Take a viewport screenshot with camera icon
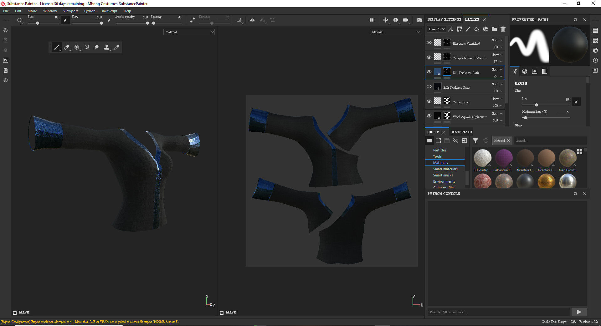 tap(419, 20)
